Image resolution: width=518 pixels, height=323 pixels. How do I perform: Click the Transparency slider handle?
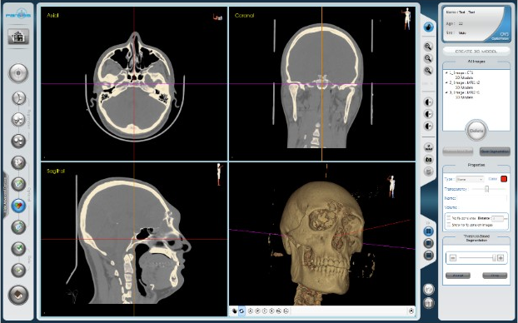pyautogui.click(x=486, y=189)
